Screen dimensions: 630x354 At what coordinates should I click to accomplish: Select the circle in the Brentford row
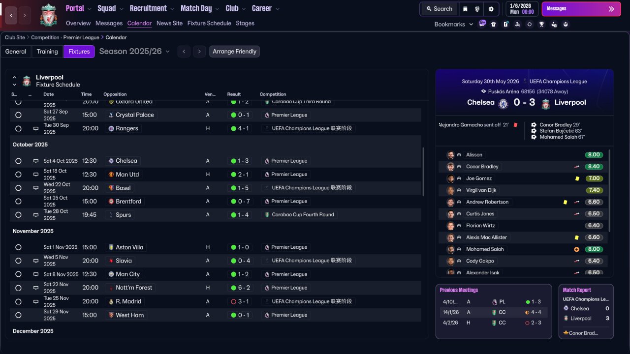(18, 202)
